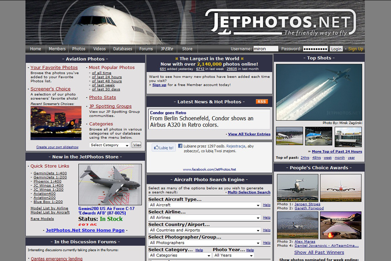Screen dimensions: 391x261
Task: Click the C-17 model aircraft store image
Action: [110, 185]
